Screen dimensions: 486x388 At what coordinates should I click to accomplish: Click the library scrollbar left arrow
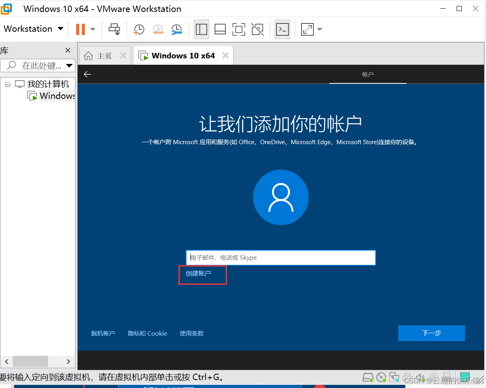pyautogui.click(x=7, y=361)
